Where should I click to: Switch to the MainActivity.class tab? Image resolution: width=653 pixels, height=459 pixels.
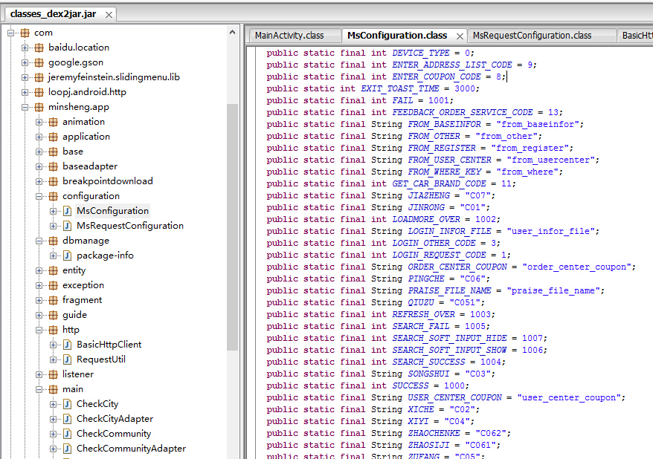(x=295, y=36)
